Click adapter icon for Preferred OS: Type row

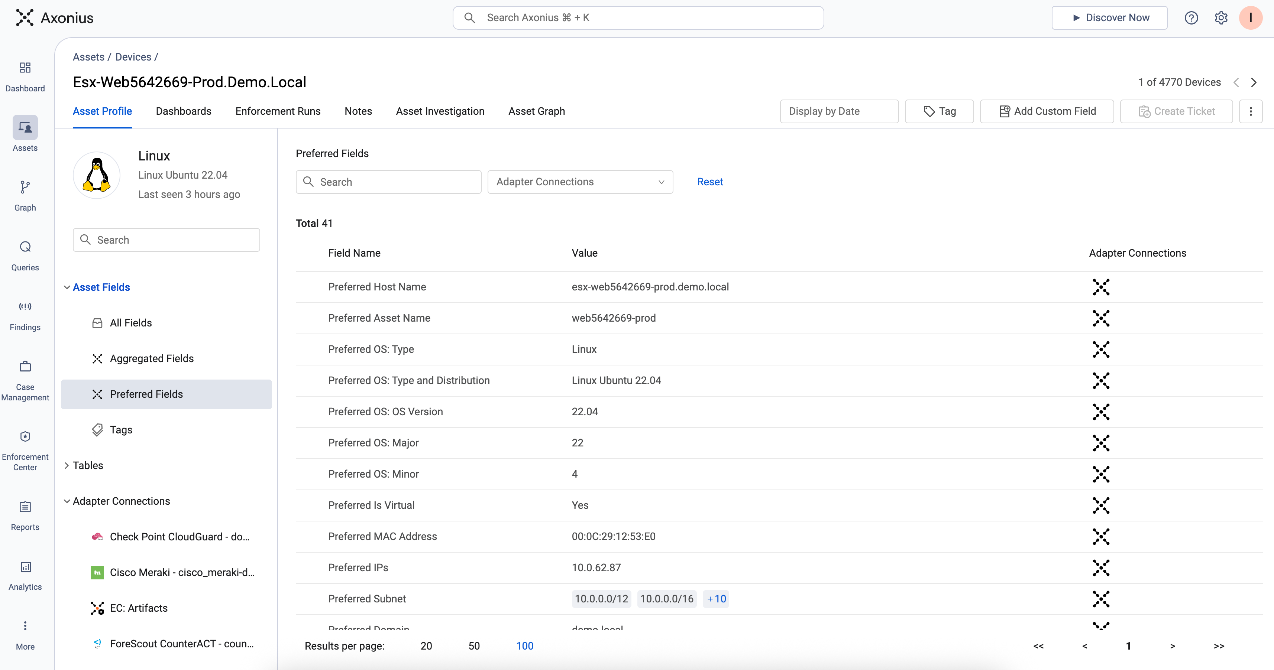pyautogui.click(x=1101, y=349)
